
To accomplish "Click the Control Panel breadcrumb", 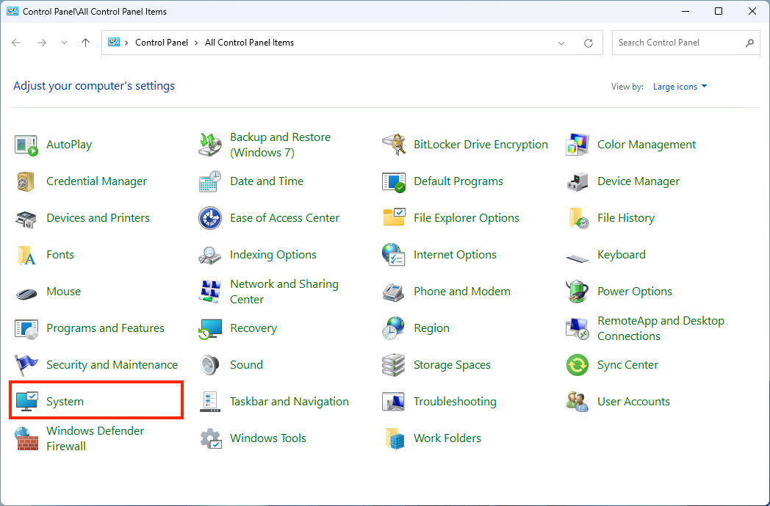I will [x=162, y=43].
